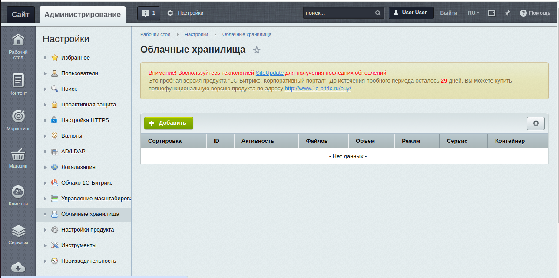Click the AD/LDAP icon

54,152
